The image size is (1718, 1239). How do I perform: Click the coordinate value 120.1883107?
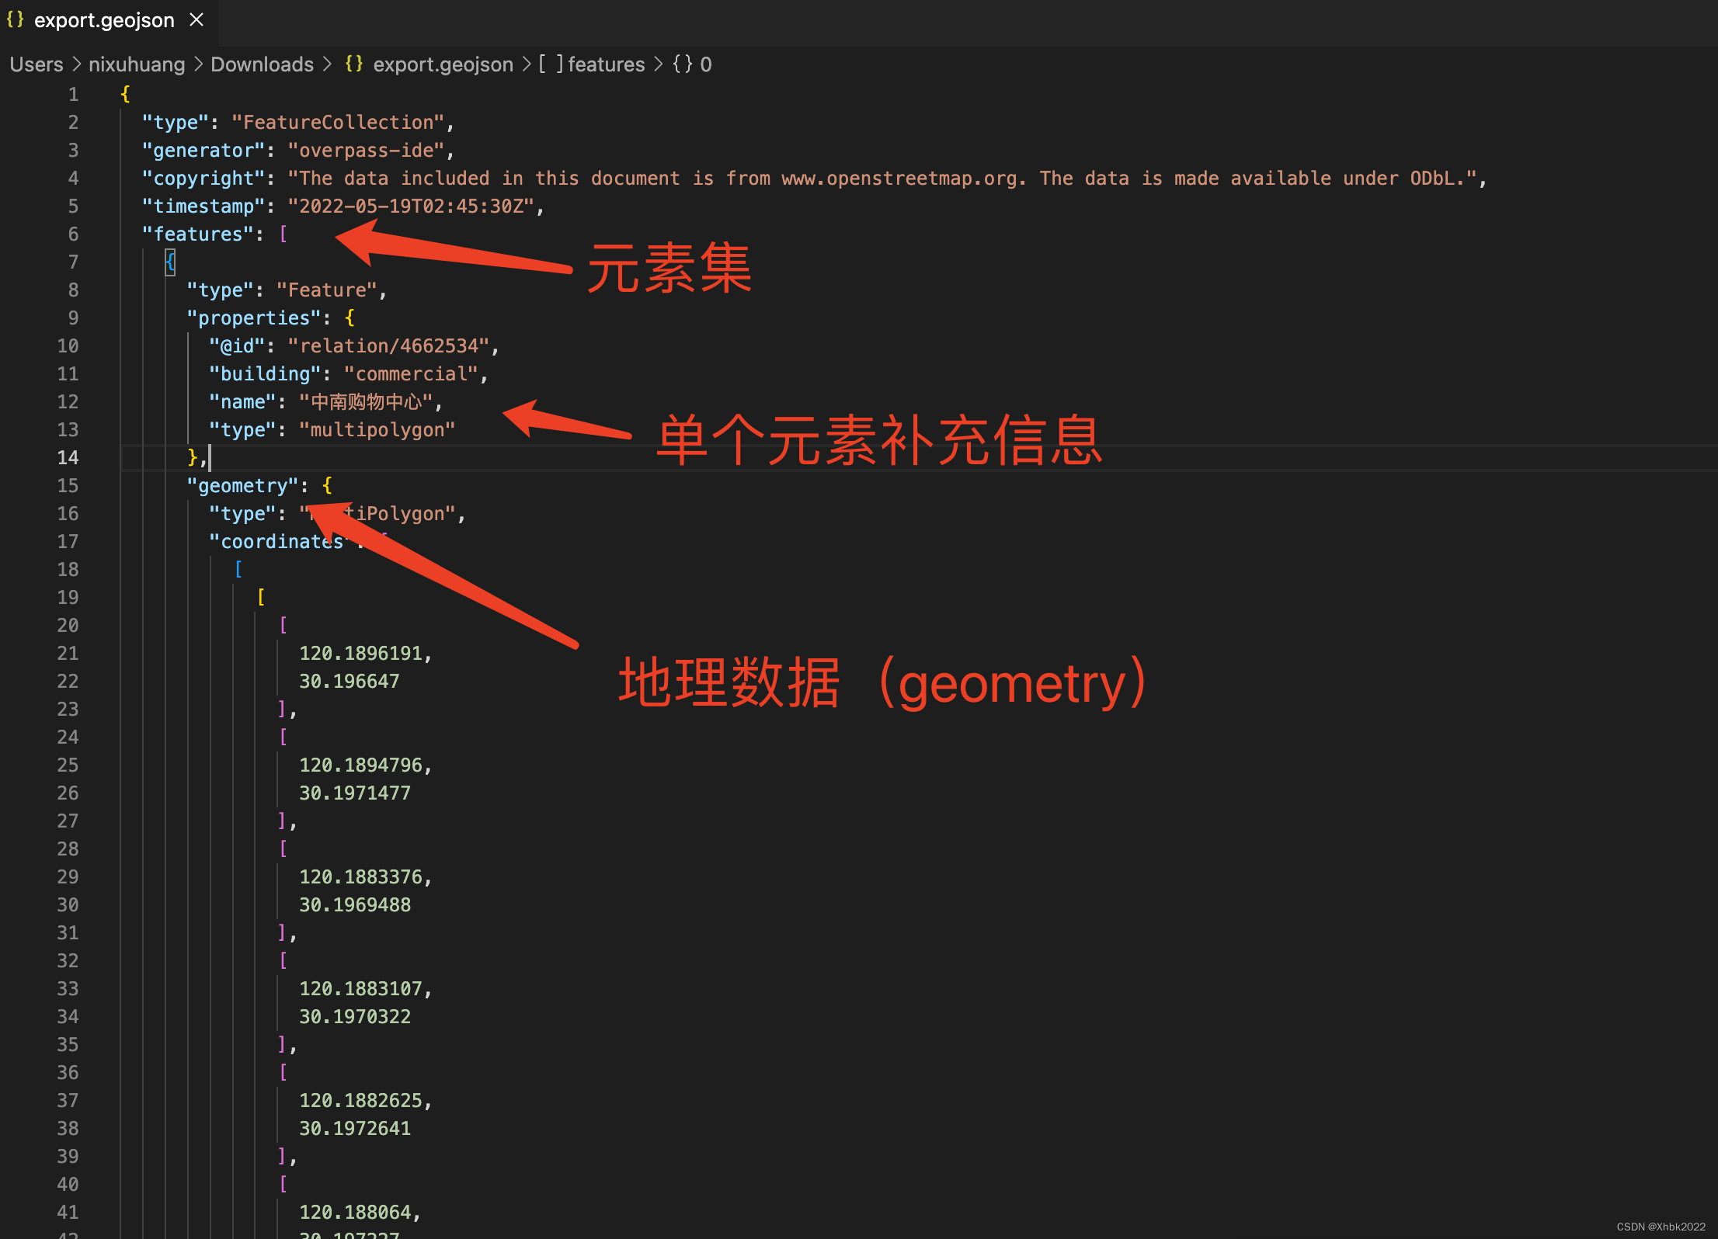(x=360, y=989)
